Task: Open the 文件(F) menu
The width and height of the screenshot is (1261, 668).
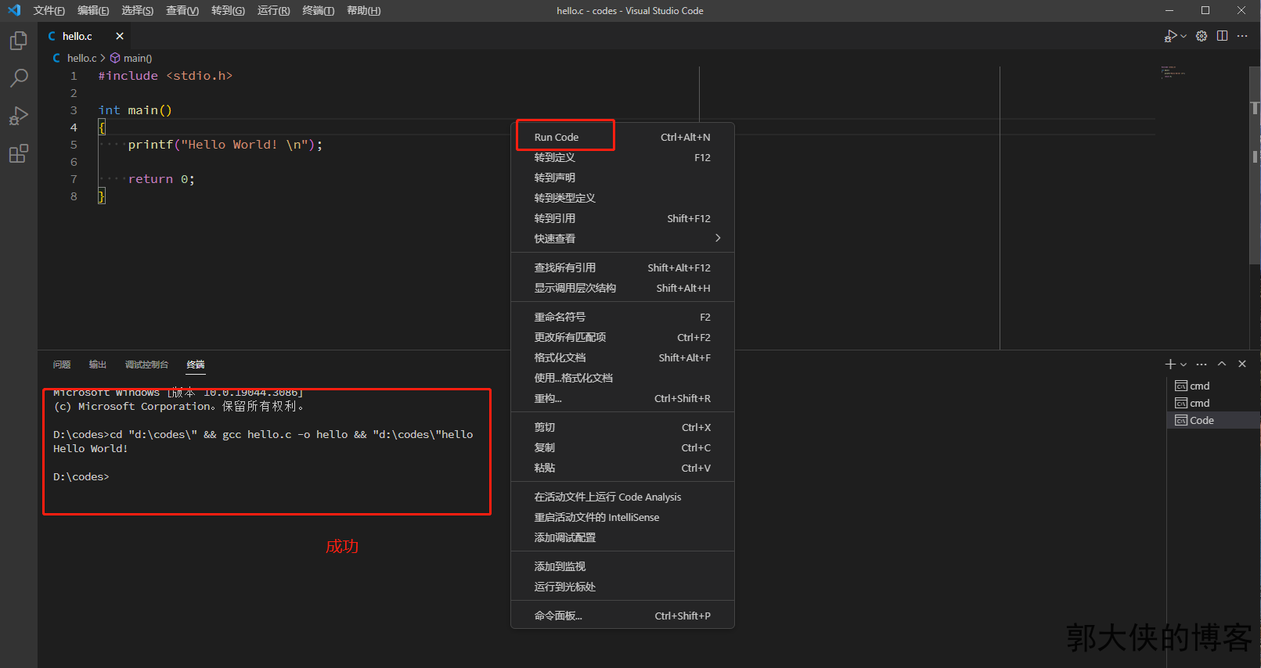Action: tap(49, 10)
